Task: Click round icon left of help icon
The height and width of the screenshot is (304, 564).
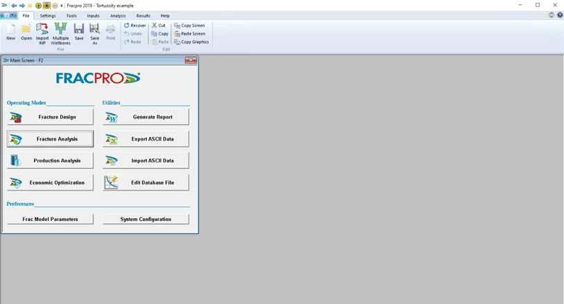Action: [x=551, y=15]
